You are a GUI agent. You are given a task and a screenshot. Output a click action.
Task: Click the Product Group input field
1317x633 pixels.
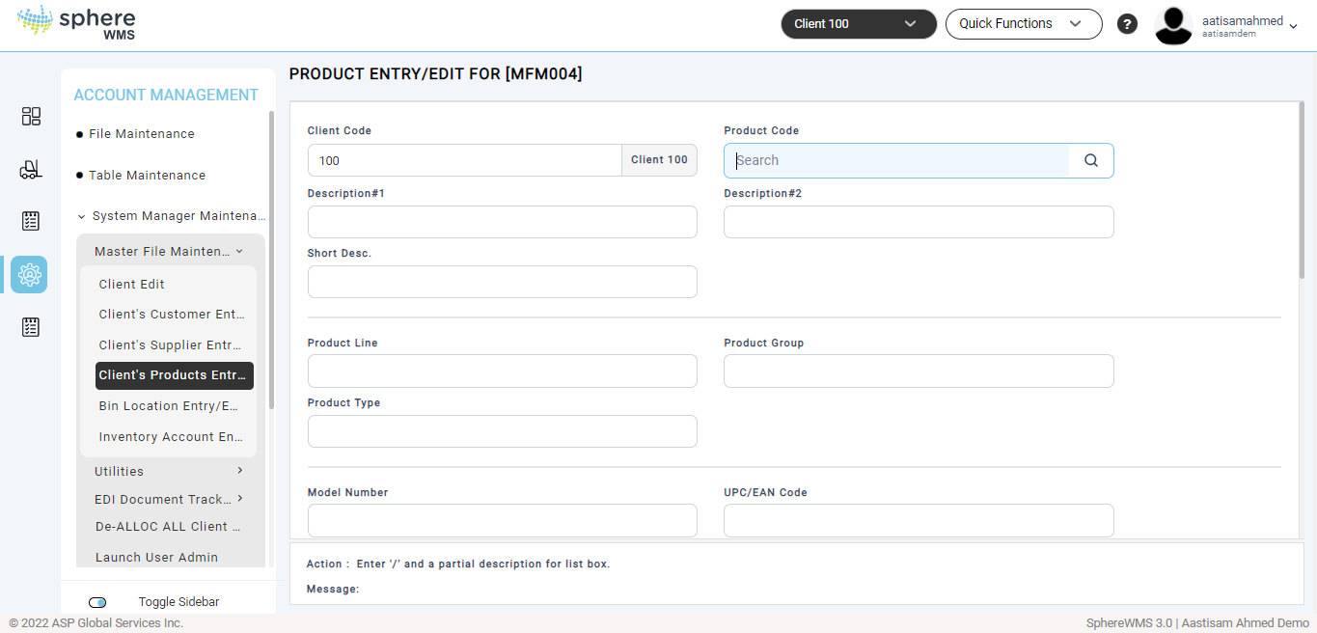point(919,372)
